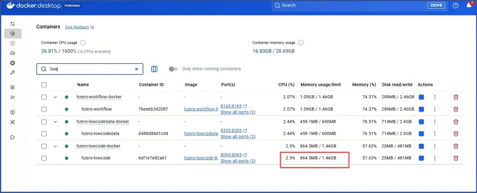Sort table by Name column header
The height and width of the screenshot is (193, 477).
click(83, 85)
